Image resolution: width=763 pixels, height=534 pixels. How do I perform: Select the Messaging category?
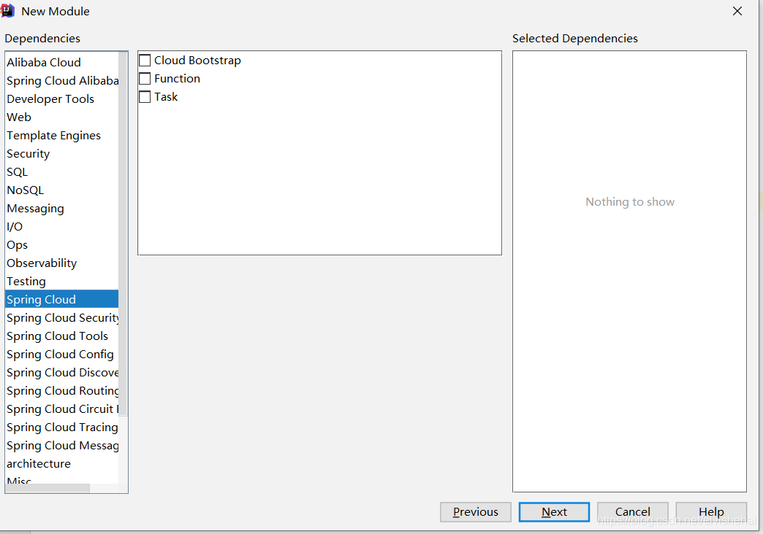pos(62,208)
